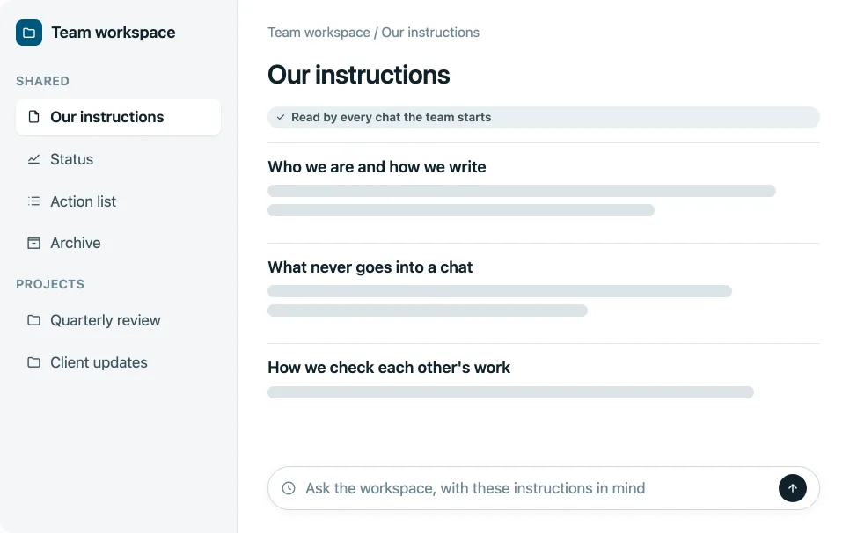Send the message with the arrow button
This screenshot has width=850, height=533.
point(793,488)
